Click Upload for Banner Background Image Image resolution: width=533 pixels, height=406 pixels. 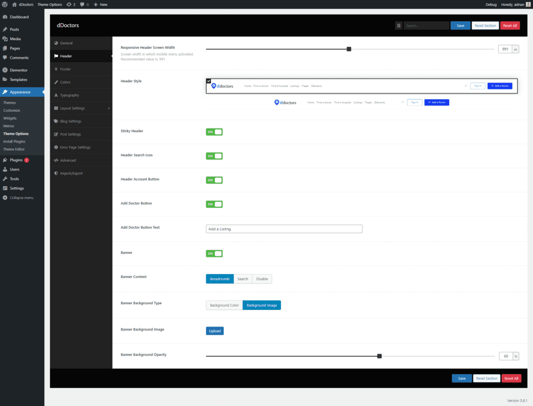pyautogui.click(x=214, y=331)
